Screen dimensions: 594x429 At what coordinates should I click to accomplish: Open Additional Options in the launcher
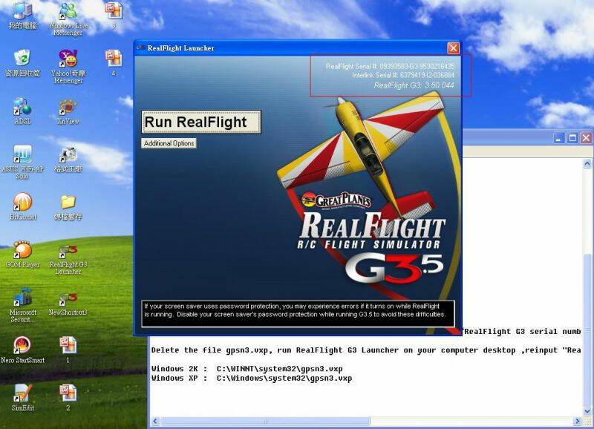[x=169, y=143]
